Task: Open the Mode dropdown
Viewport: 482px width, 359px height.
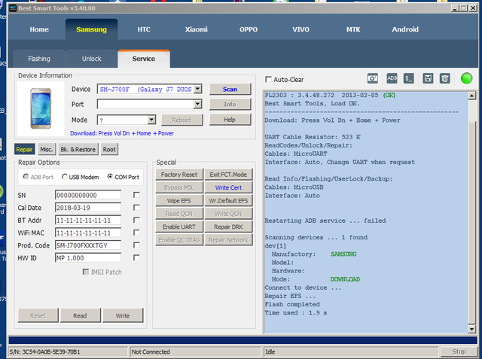Action: point(151,120)
